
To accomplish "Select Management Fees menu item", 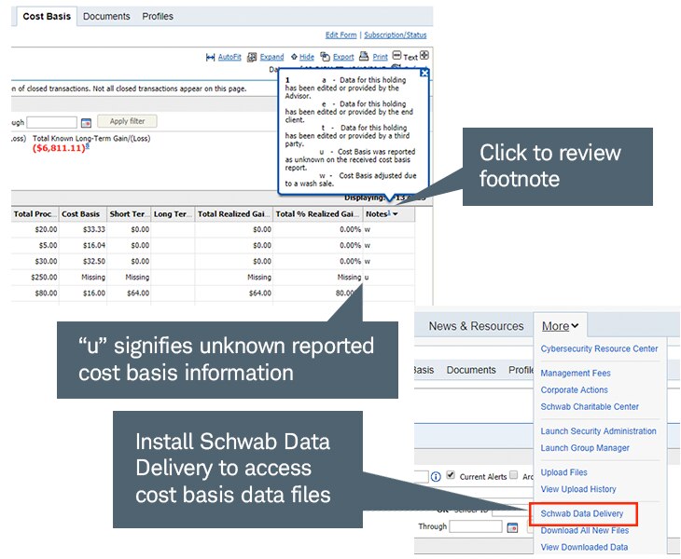I will [576, 373].
